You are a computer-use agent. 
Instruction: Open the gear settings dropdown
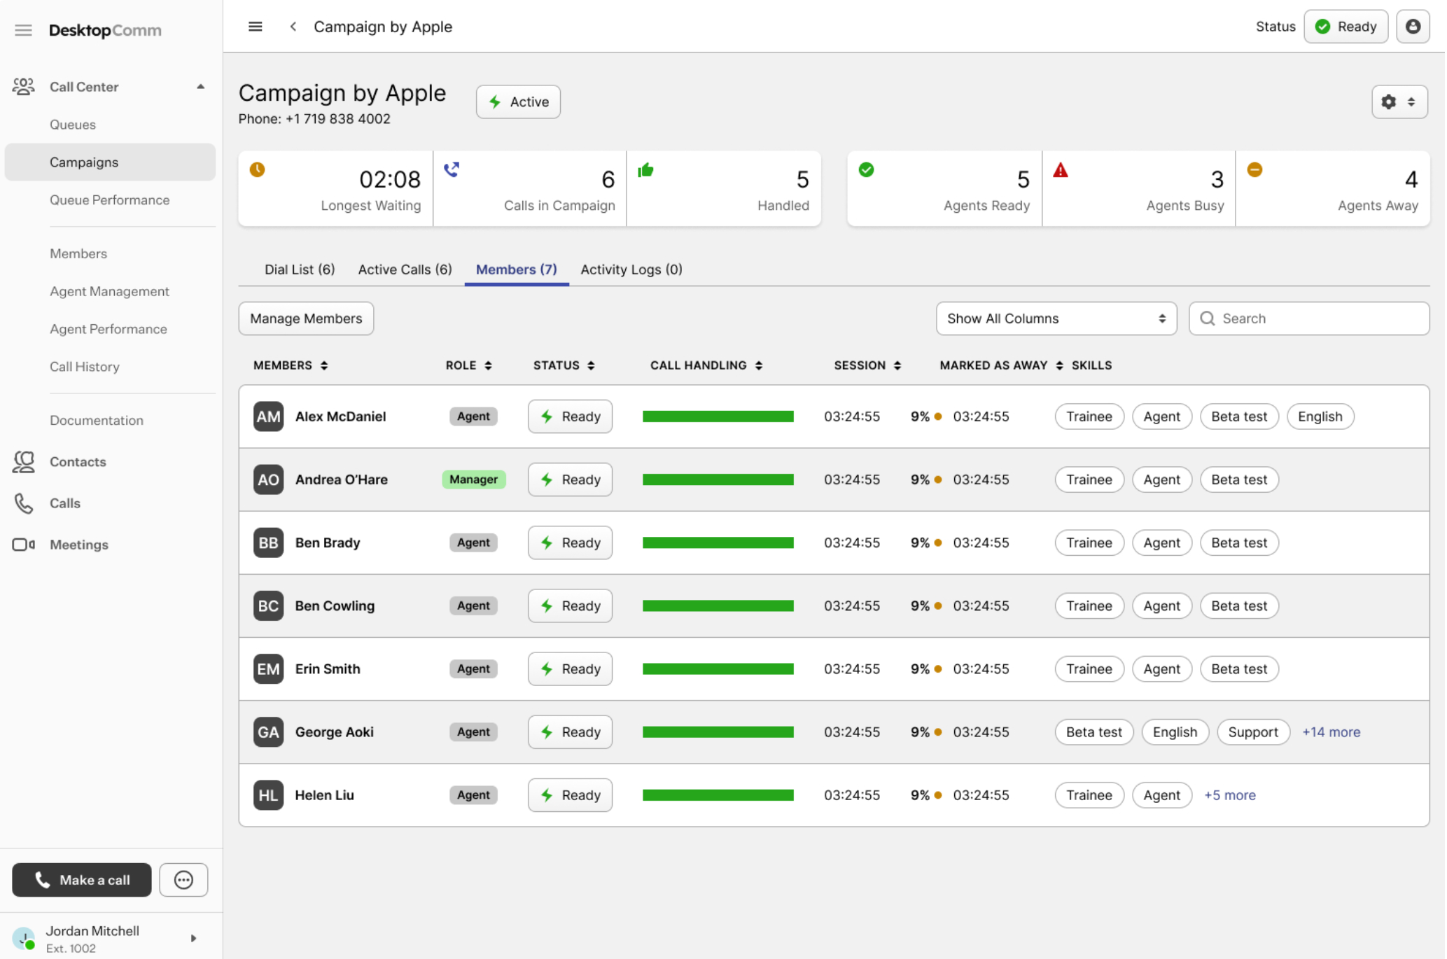click(1399, 102)
